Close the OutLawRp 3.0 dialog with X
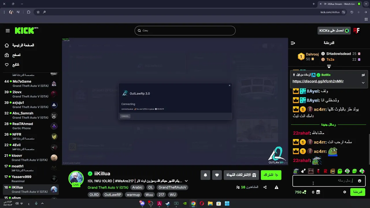 point(230,85)
